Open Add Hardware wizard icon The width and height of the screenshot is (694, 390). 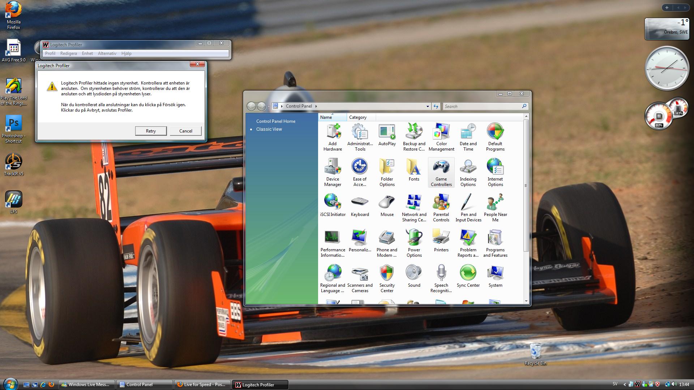pos(333,137)
